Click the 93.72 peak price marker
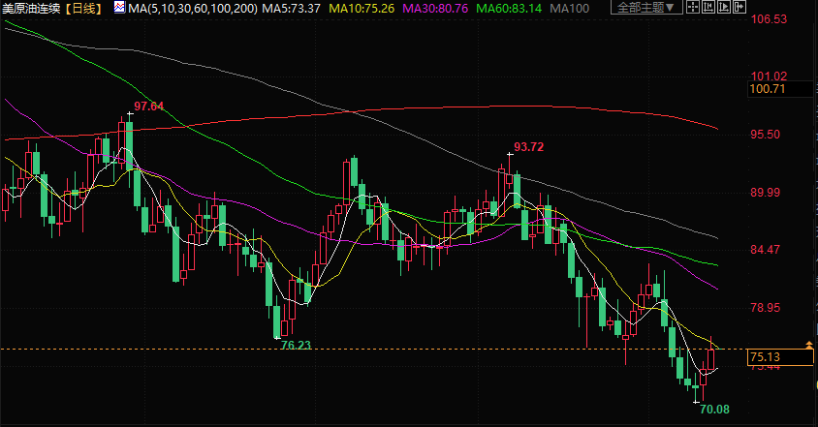Viewport: 818px width, 427px height. point(529,147)
